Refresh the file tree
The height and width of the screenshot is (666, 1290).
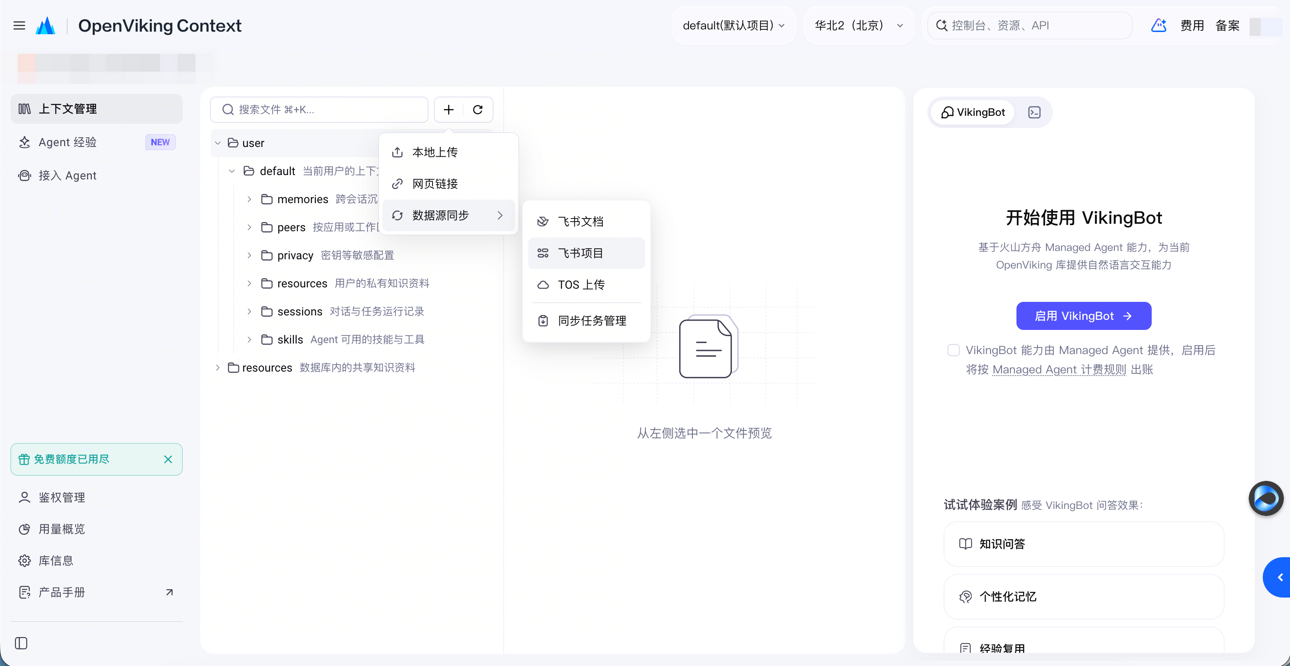pos(478,110)
